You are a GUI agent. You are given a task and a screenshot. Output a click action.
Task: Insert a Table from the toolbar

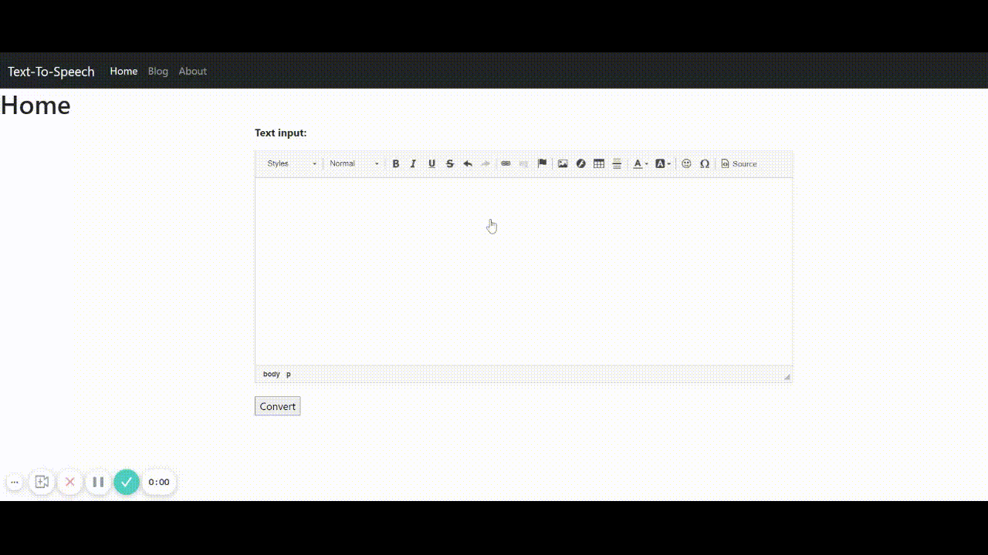coord(599,163)
